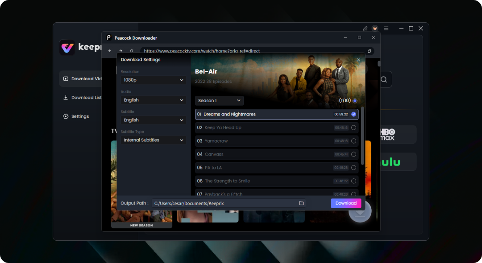The width and height of the screenshot is (482, 263).
Task: Open the Subtitle English dropdown
Action: (x=154, y=120)
